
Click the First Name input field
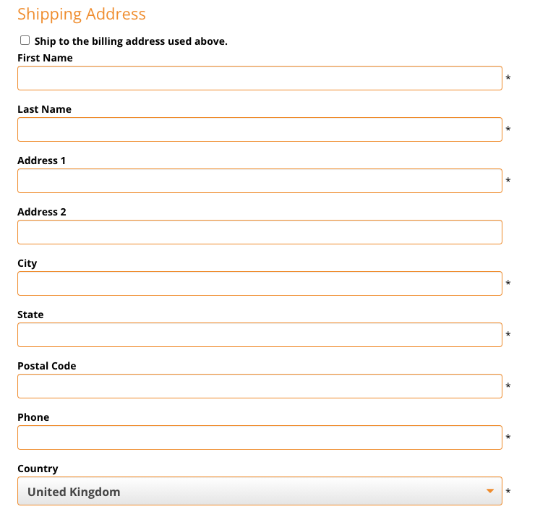260,78
